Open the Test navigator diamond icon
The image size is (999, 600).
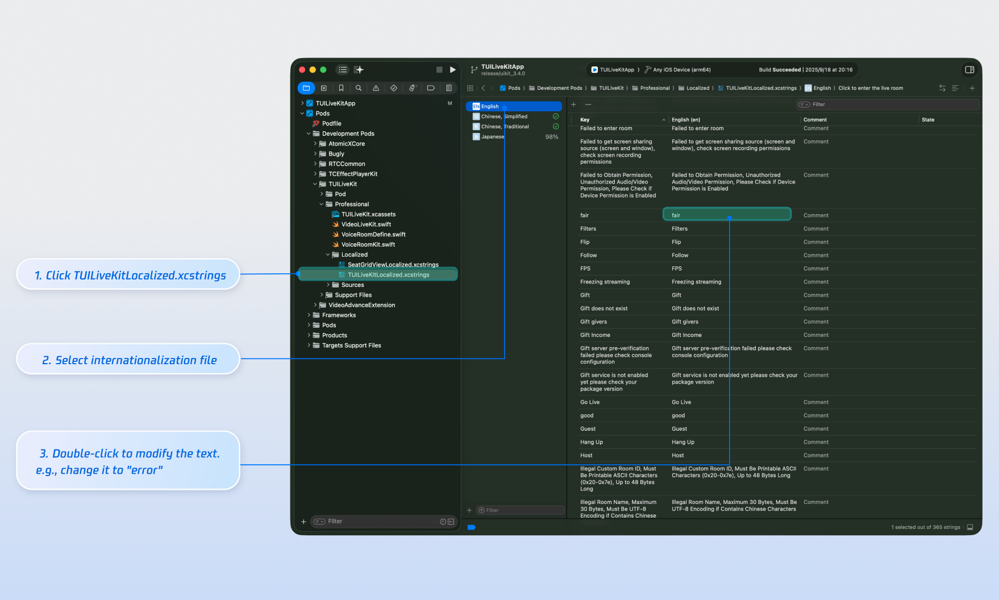(x=394, y=88)
